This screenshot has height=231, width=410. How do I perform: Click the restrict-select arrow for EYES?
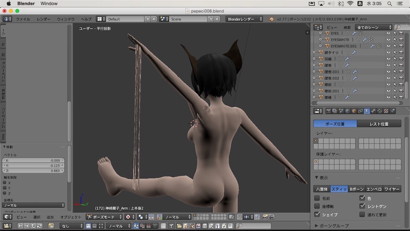(x=395, y=33)
